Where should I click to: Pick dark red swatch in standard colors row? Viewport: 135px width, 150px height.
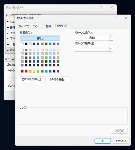point(22,71)
